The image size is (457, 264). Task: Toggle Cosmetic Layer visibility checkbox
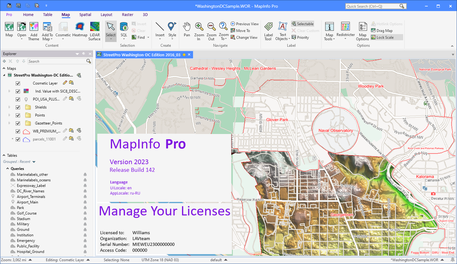(x=18, y=83)
